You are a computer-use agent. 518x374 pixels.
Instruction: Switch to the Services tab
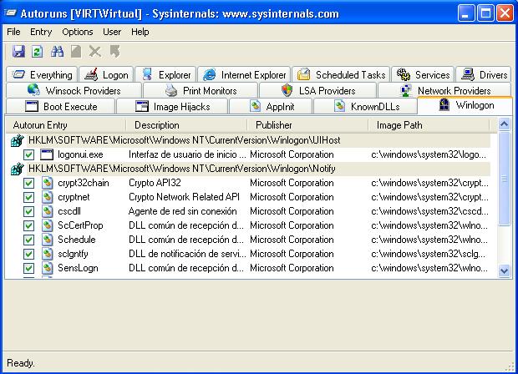pyautogui.click(x=423, y=74)
